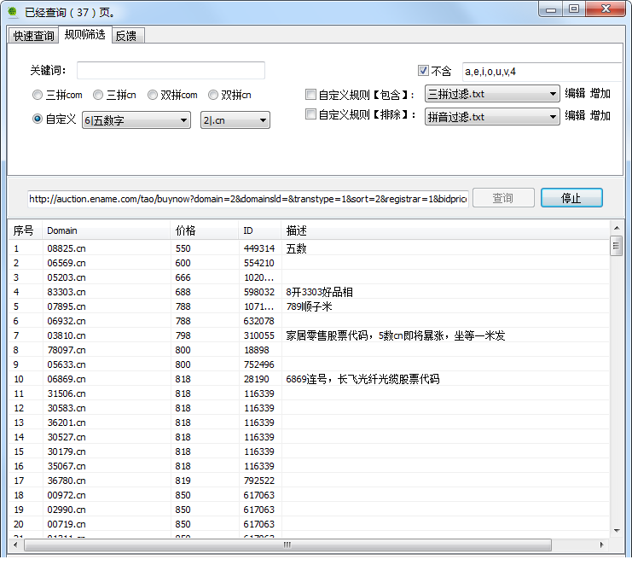Open the 6|五数字 dropdown

[136, 120]
